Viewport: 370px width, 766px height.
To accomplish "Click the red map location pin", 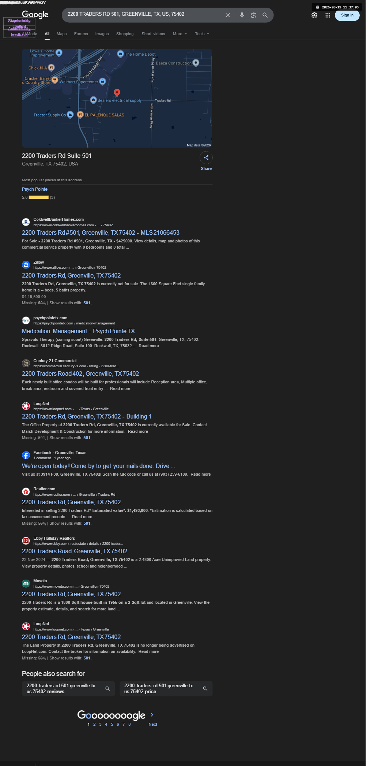I will pos(117,93).
